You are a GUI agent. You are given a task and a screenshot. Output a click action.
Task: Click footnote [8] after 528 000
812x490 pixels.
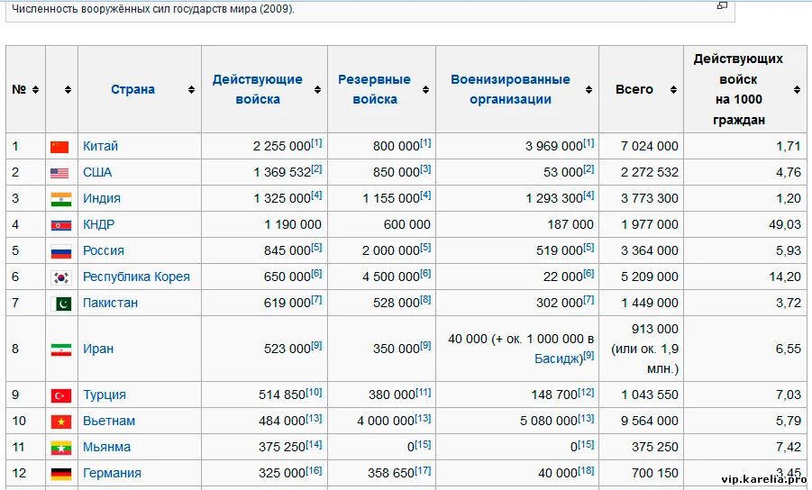[425, 299]
